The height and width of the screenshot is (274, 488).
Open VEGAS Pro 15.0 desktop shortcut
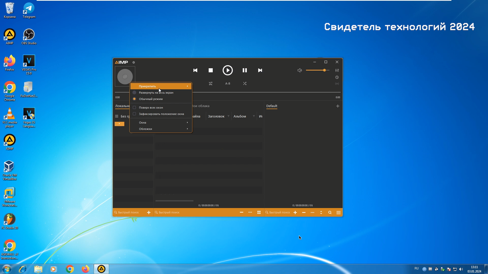(29, 65)
